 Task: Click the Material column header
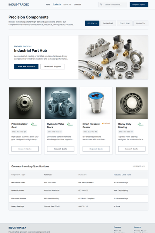coord(48,175)
